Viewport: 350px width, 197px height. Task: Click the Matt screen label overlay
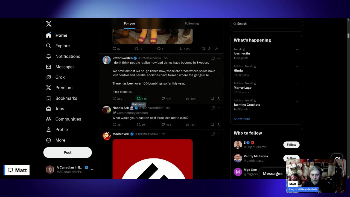[17, 170]
